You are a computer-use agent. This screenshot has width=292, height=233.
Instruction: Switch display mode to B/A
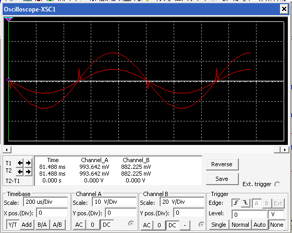click(42, 225)
